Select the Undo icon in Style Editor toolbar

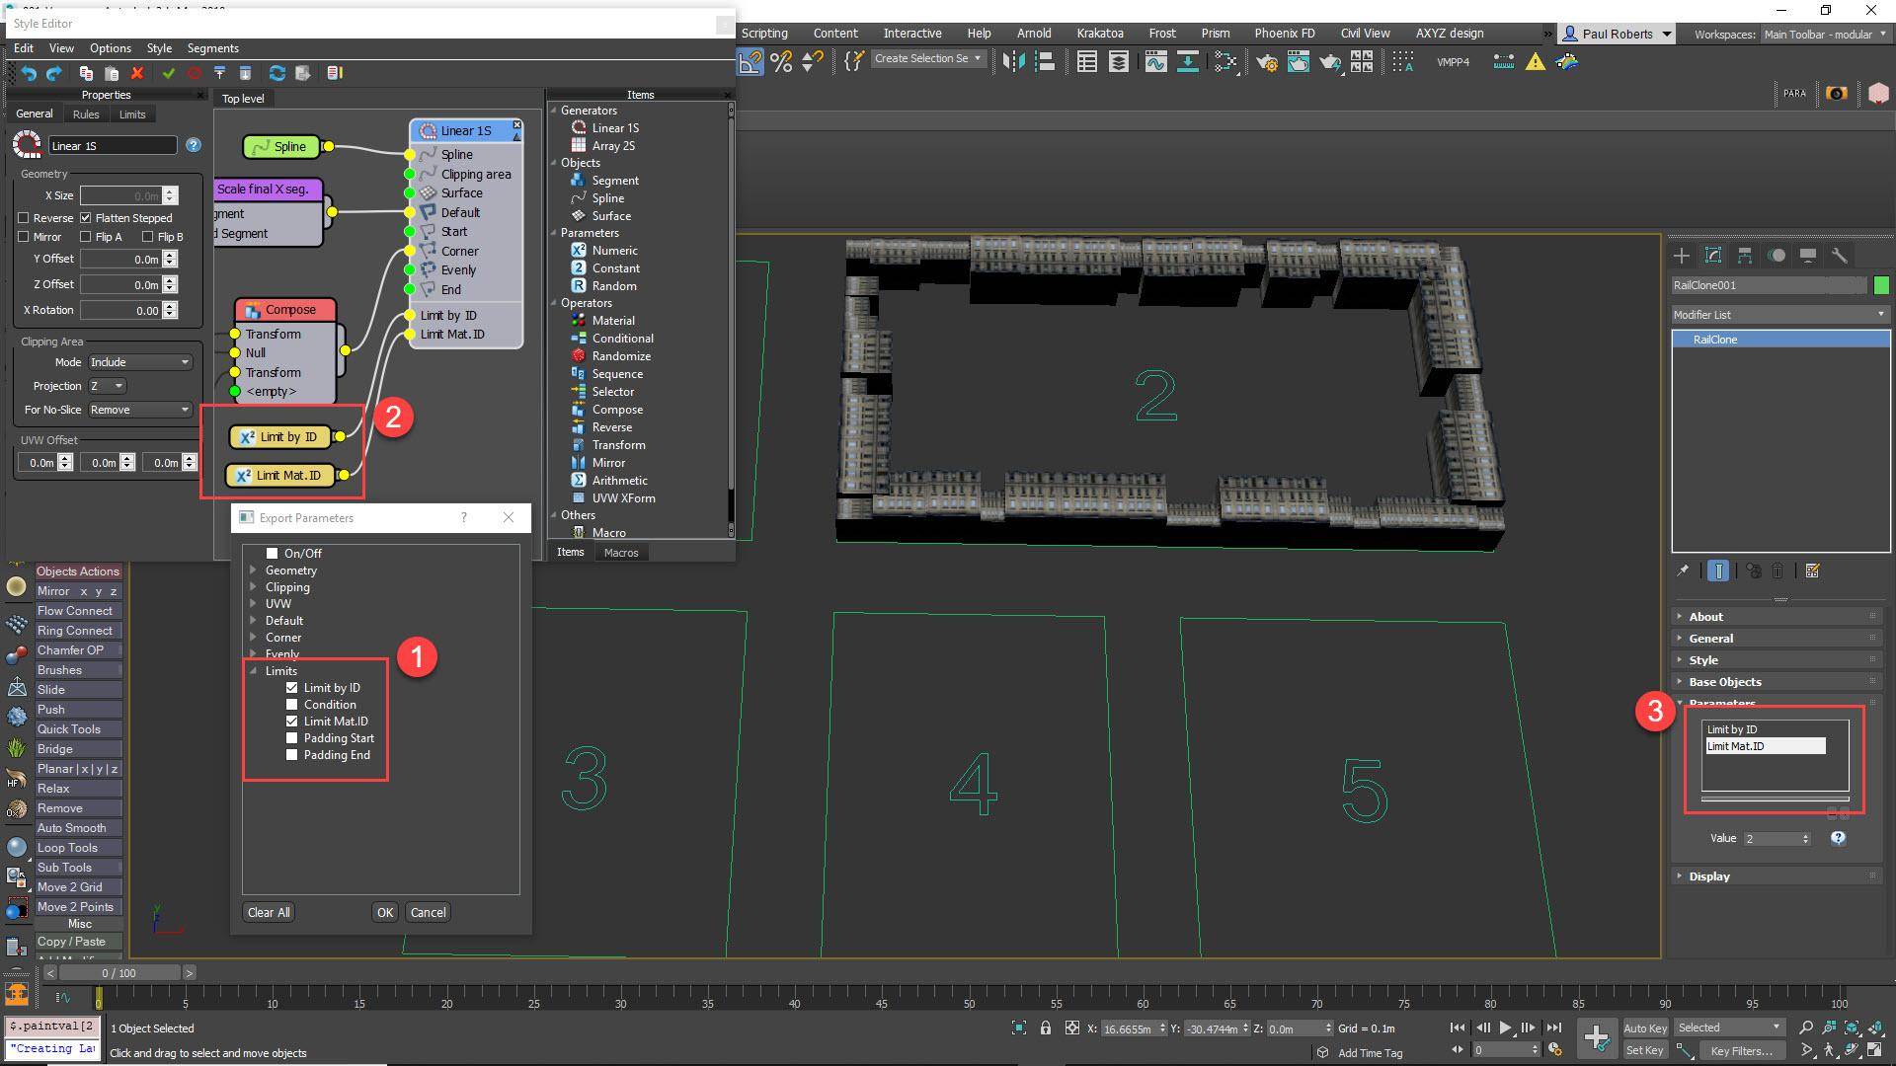[28, 73]
